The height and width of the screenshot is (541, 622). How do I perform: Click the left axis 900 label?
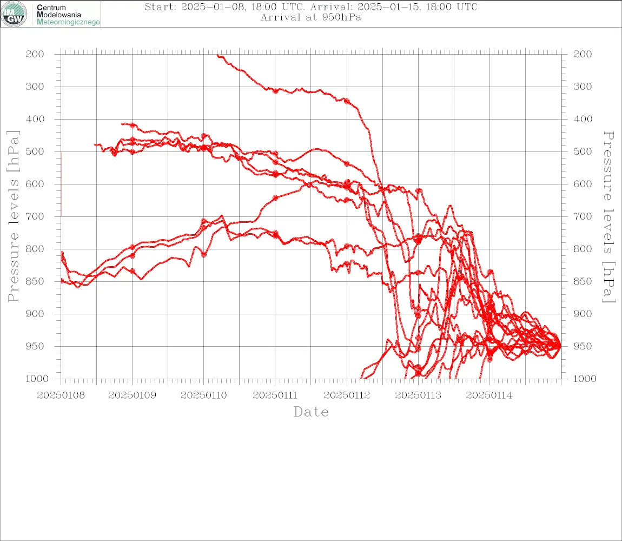click(35, 314)
